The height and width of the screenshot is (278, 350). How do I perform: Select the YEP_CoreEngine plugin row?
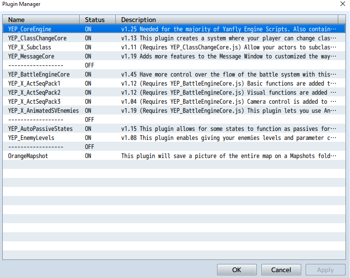(x=174, y=29)
